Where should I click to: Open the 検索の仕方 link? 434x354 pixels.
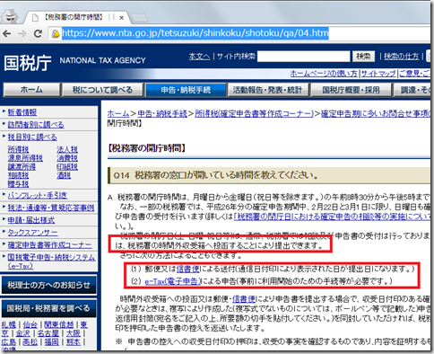click(401, 57)
